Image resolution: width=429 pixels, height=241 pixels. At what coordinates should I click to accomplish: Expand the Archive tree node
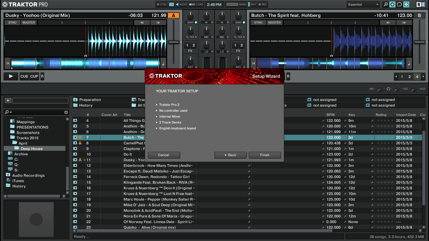(10, 153)
